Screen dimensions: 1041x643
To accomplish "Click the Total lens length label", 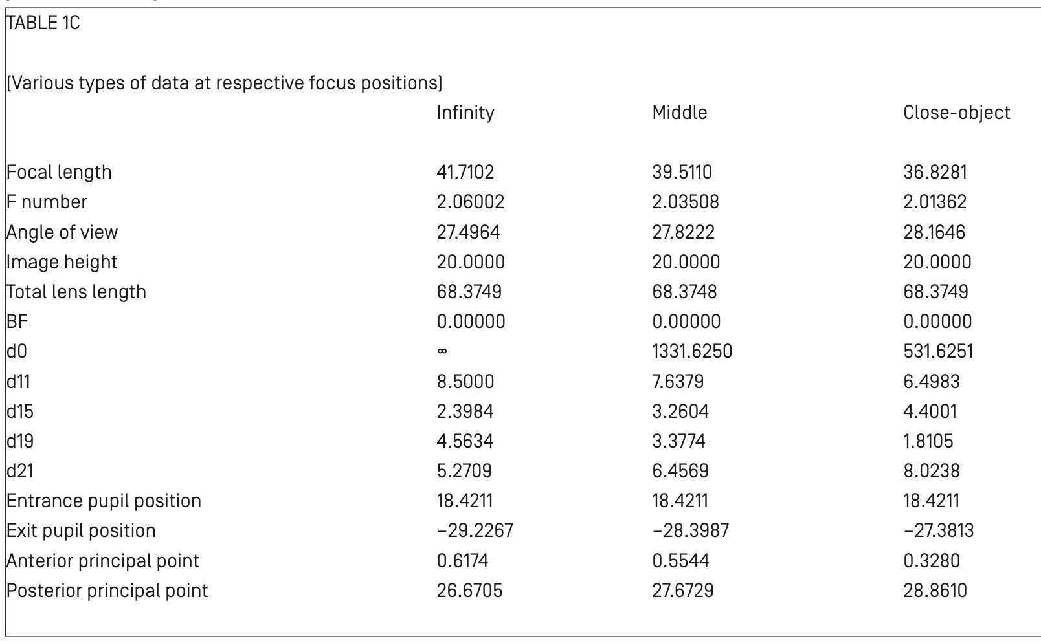I will [x=76, y=292].
